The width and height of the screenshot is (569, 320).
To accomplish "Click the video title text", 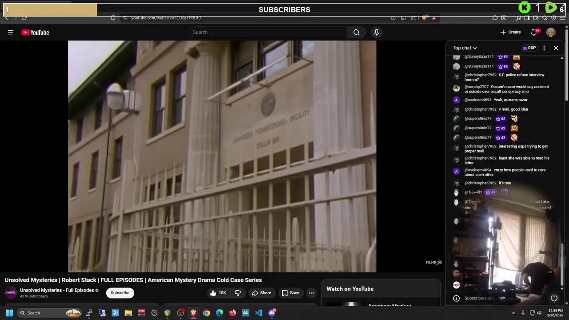I will coord(133,280).
